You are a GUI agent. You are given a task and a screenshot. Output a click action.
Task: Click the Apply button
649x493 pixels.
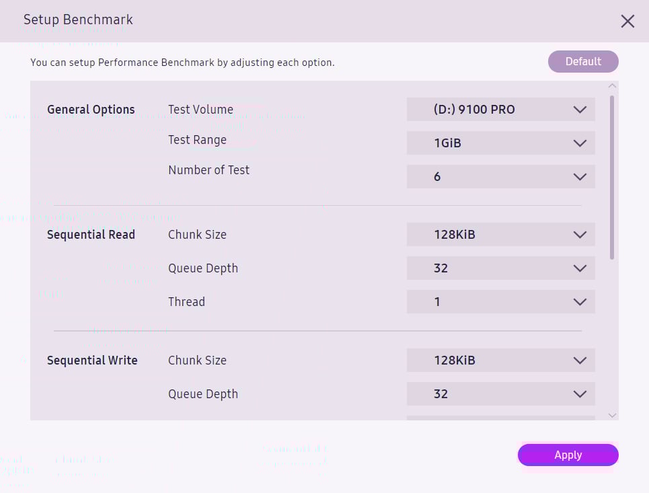pos(568,455)
